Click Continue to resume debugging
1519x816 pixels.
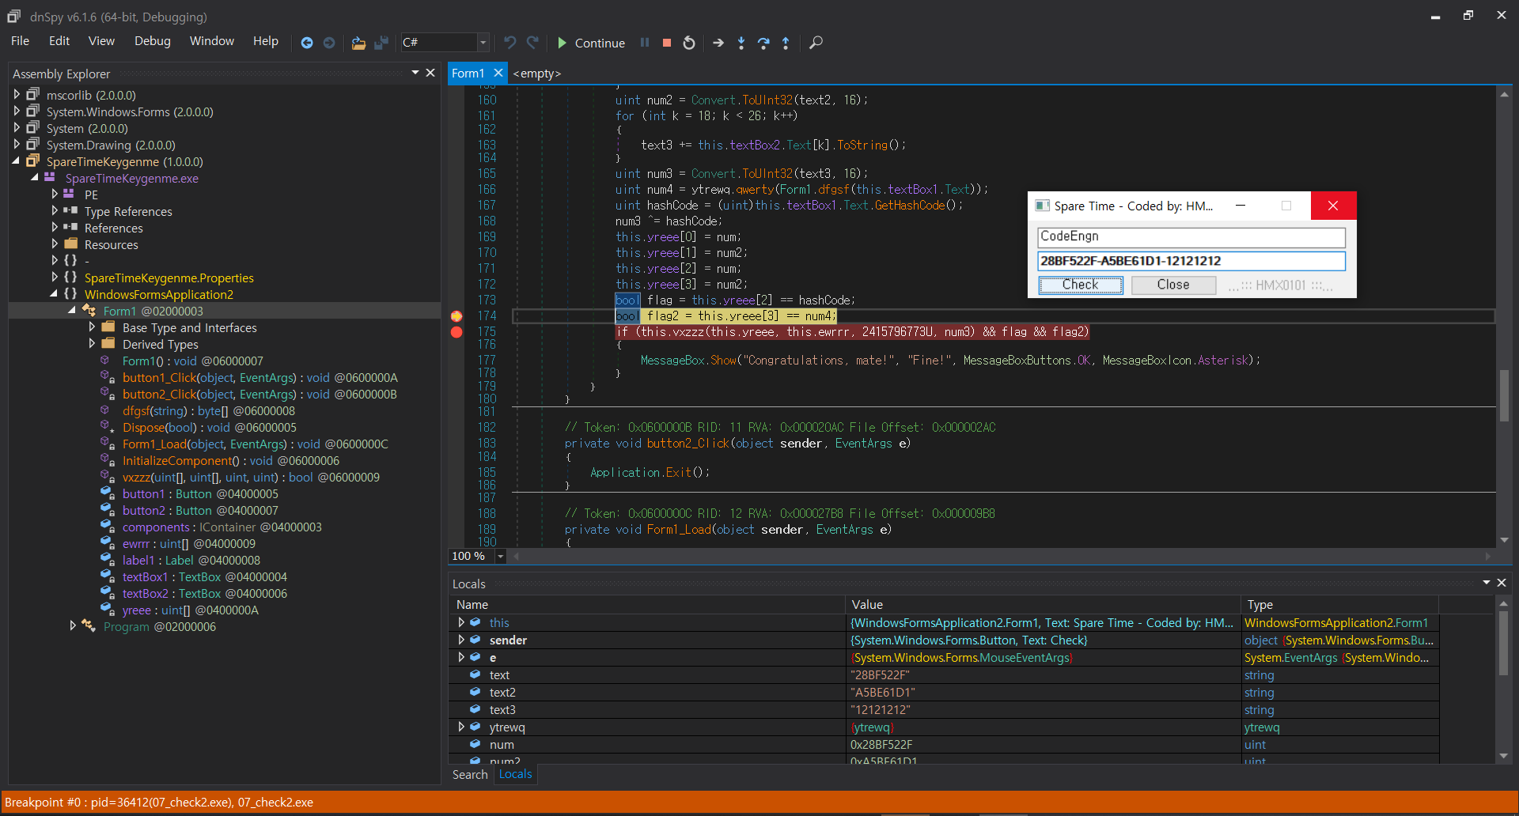(x=591, y=43)
